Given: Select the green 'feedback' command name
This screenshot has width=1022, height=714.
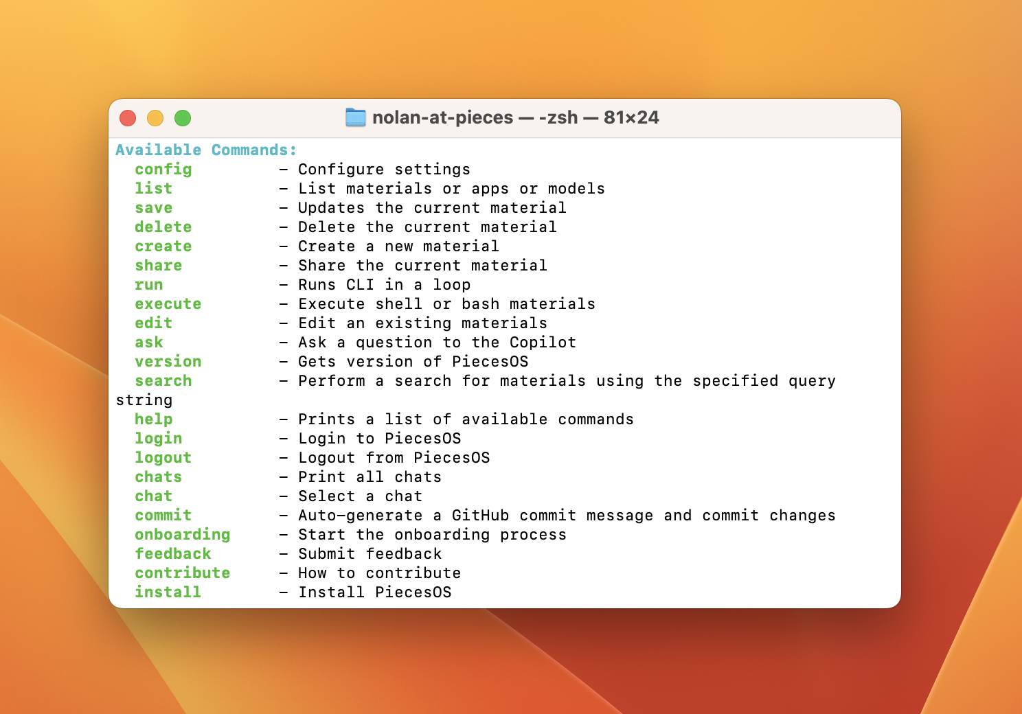Looking at the screenshot, I should [173, 553].
